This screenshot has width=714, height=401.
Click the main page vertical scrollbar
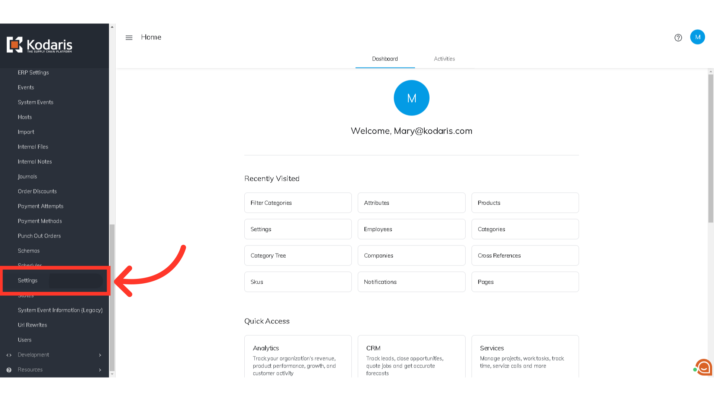pos(711,149)
